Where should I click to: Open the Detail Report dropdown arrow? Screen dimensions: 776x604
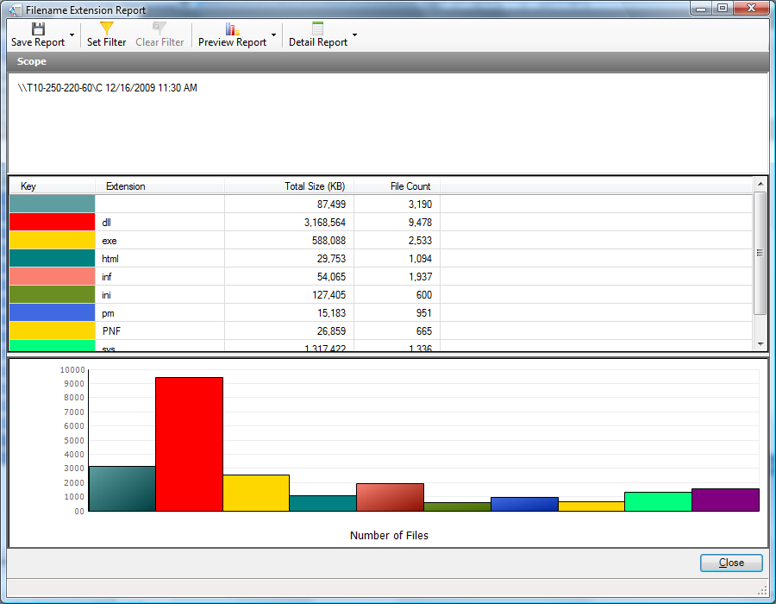pyautogui.click(x=354, y=35)
